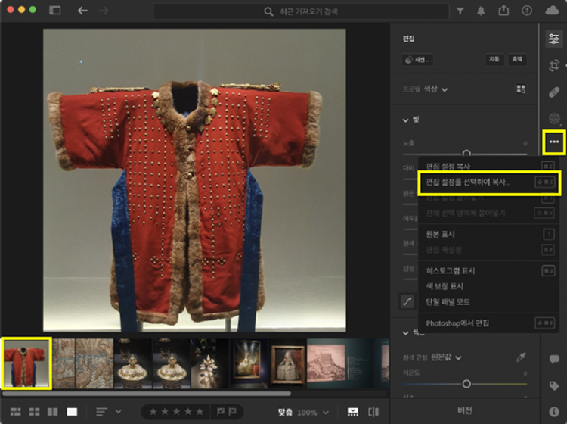Expand the 프로필 색상 profile dropdown
This screenshot has width=567, height=424.
(444, 89)
